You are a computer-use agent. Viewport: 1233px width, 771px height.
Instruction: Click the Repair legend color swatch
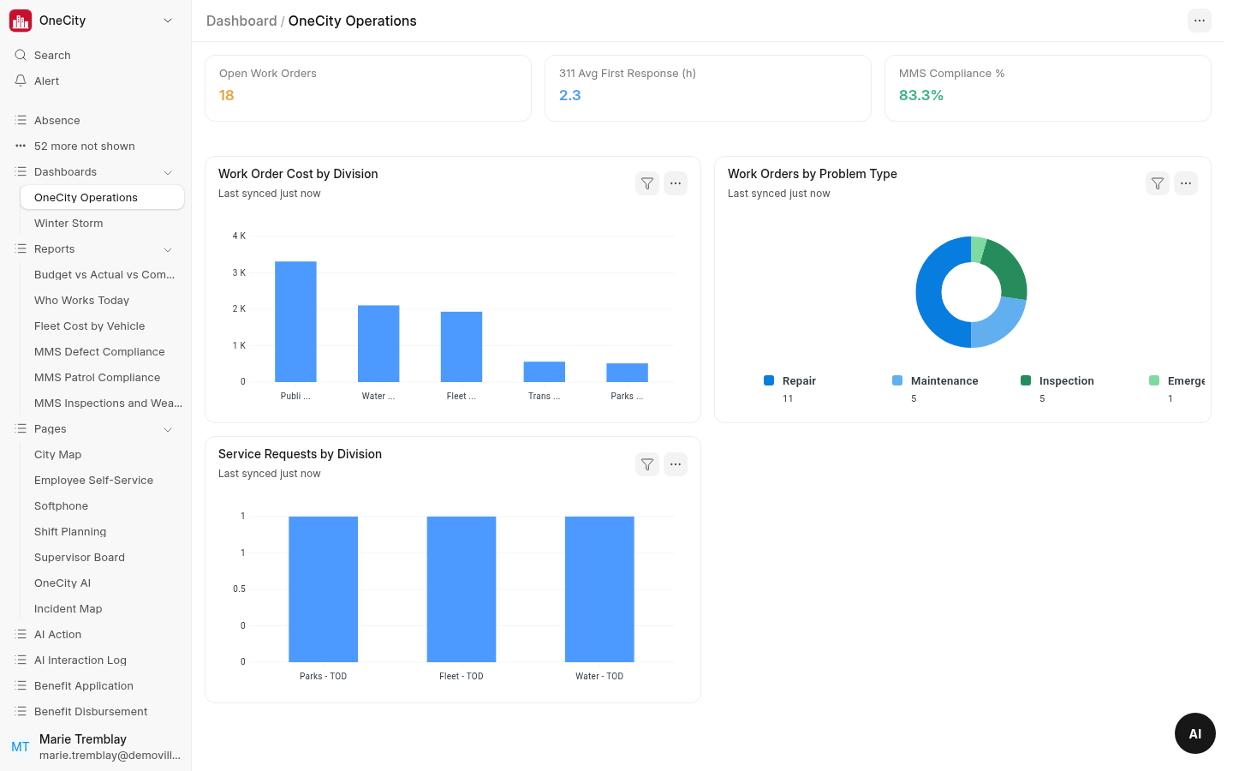pos(769,380)
